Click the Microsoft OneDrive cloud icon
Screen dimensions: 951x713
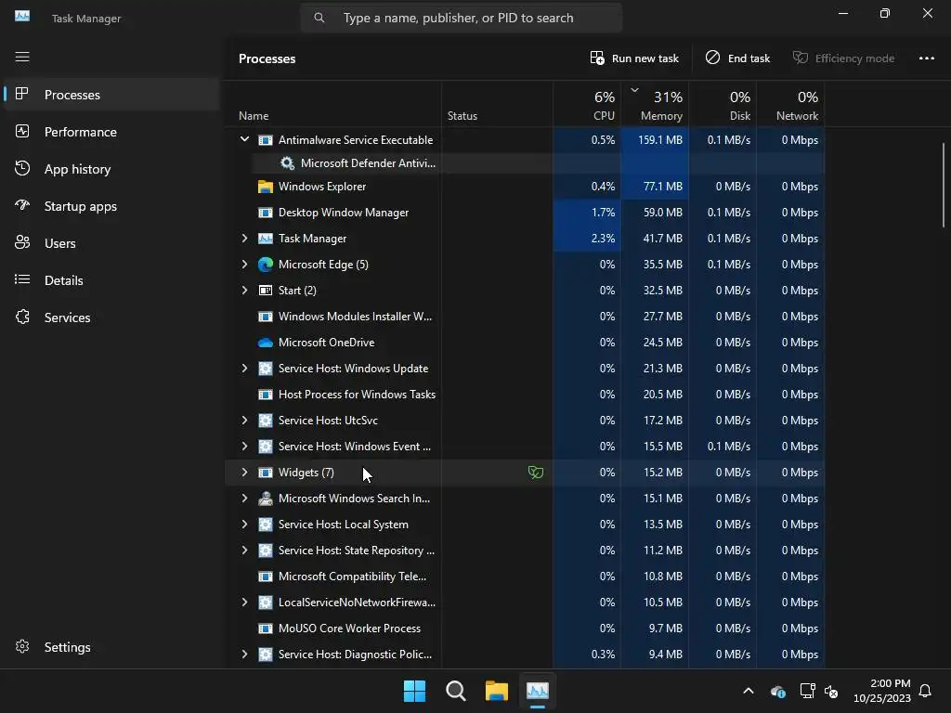click(265, 343)
